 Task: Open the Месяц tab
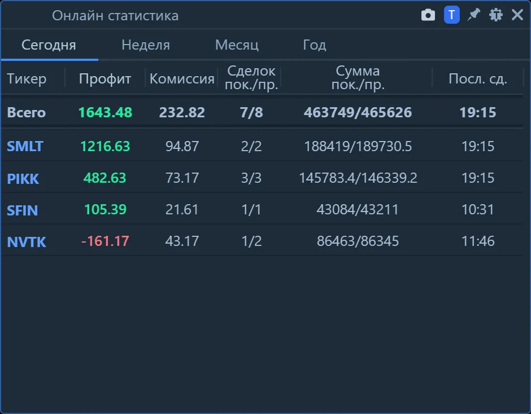pyautogui.click(x=237, y=45)
